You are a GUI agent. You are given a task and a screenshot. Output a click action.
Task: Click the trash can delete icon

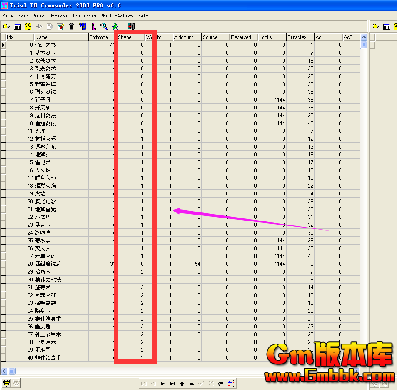[x=72, y=26]
